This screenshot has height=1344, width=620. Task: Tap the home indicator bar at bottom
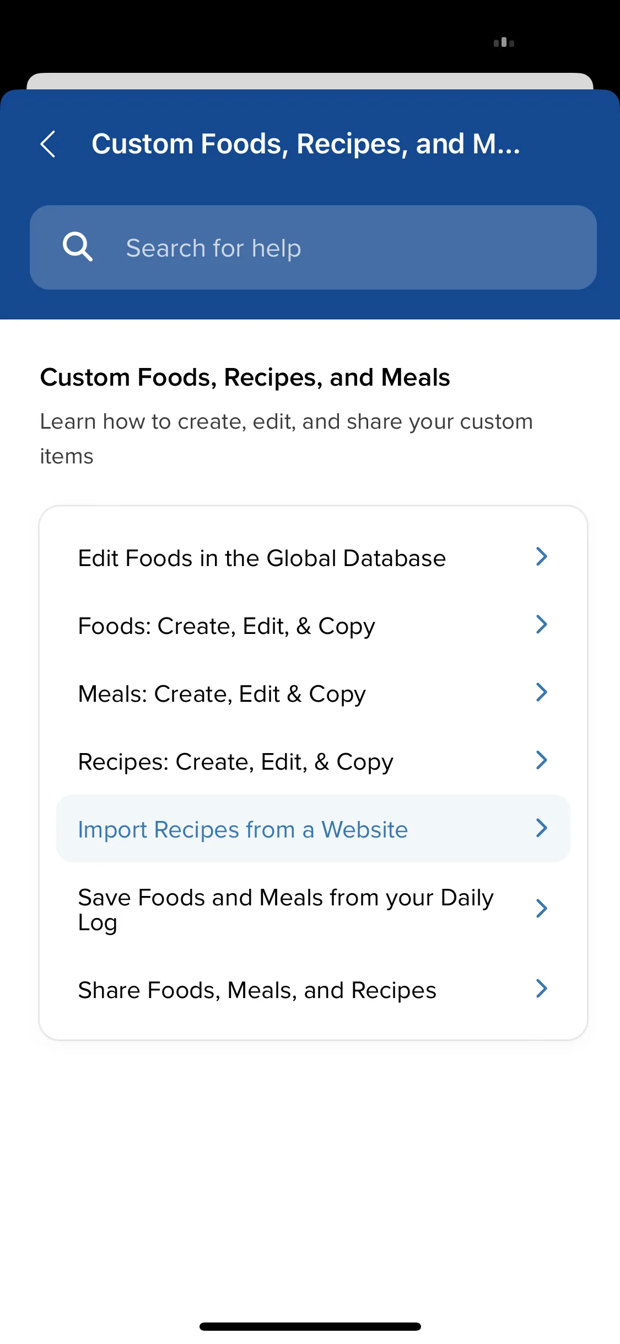pos(310,1326)
